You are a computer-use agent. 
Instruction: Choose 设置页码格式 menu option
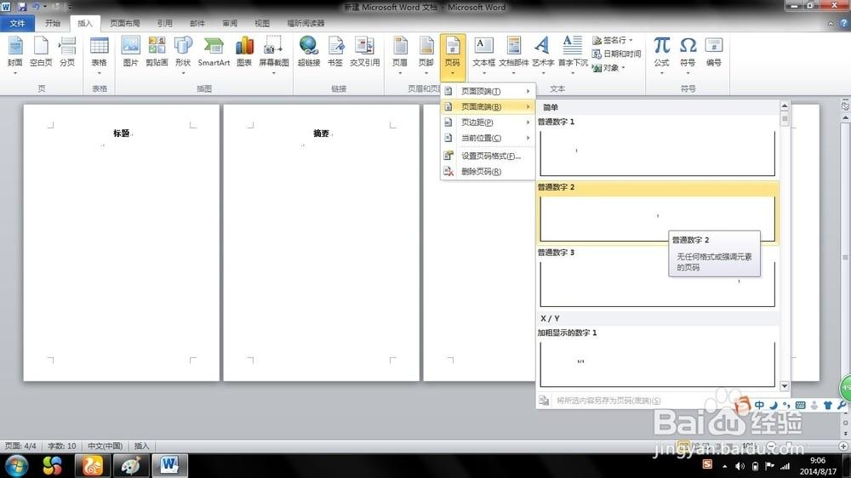[490, 156]
